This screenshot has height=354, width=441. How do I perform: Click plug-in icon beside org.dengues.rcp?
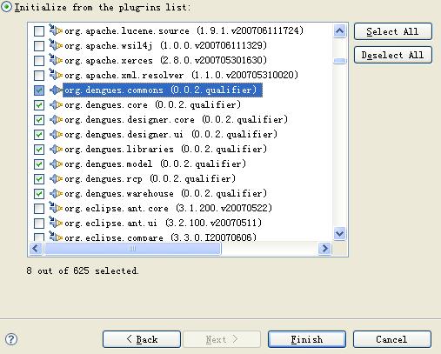tap(56, 178)
